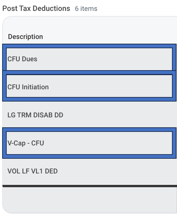Image resolution: width=177 pixels, height=214 pixels.
Task: Click the word Deductions in the title
Action: [51, 8]
